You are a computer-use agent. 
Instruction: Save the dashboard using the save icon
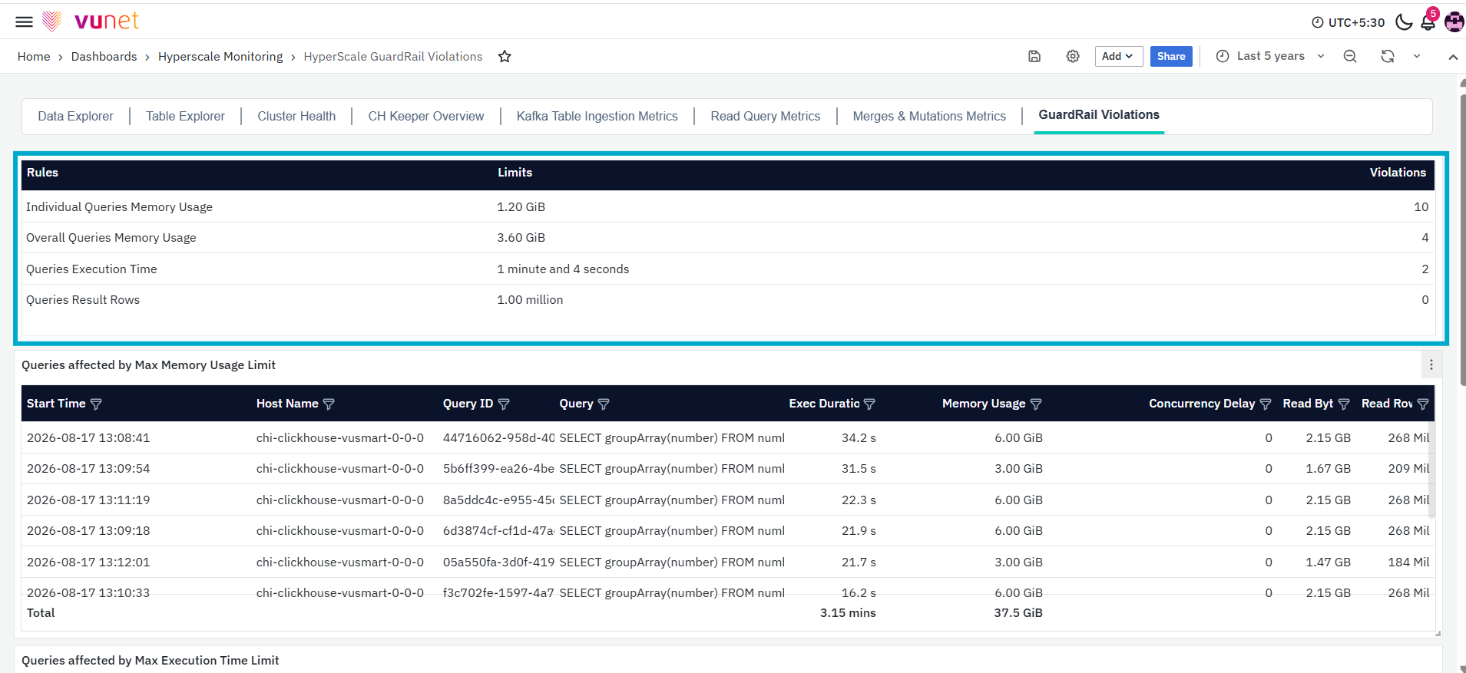pyautogui.click(x=1034, y=56)
